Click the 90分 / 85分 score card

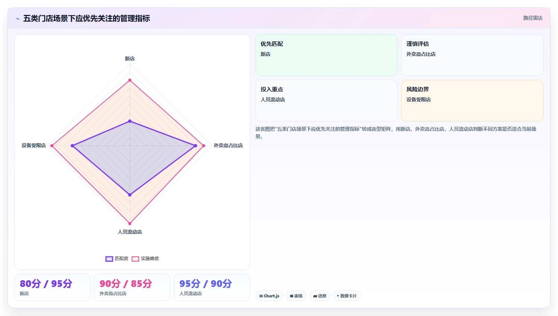coord(132,287)
